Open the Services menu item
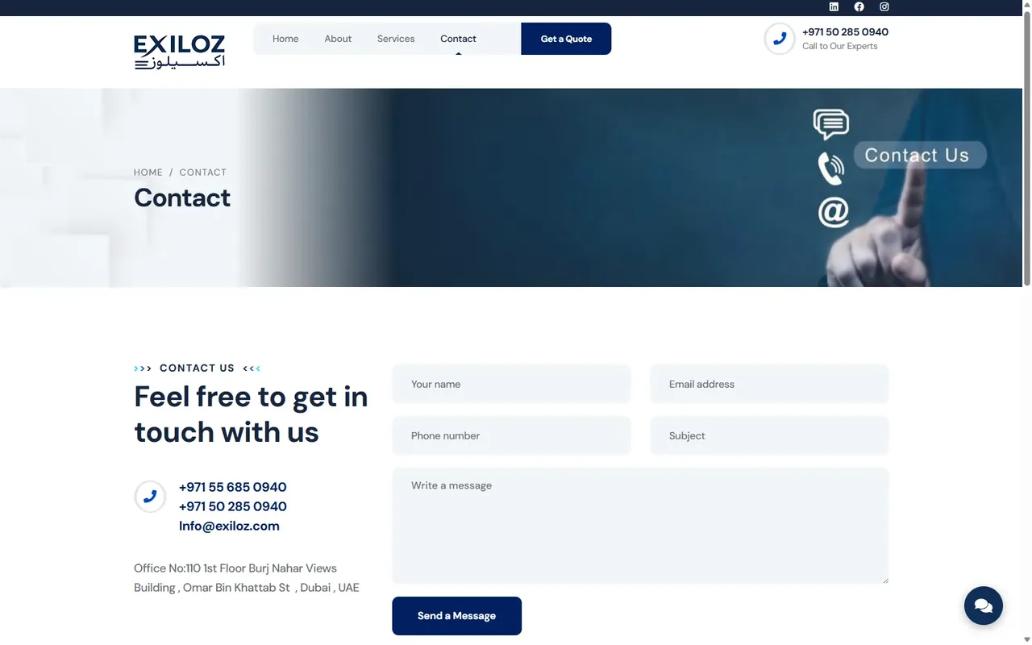This screenshot has height=645, width=1032. 396,39
